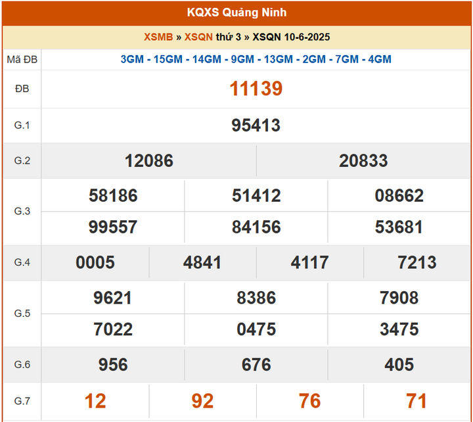Select the G.7 number 76
Viewport: 473px width, 422px height.
(310, 401)
